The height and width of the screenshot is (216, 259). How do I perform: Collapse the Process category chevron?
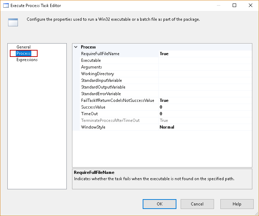pyautogui.click(x=76, y=47)
